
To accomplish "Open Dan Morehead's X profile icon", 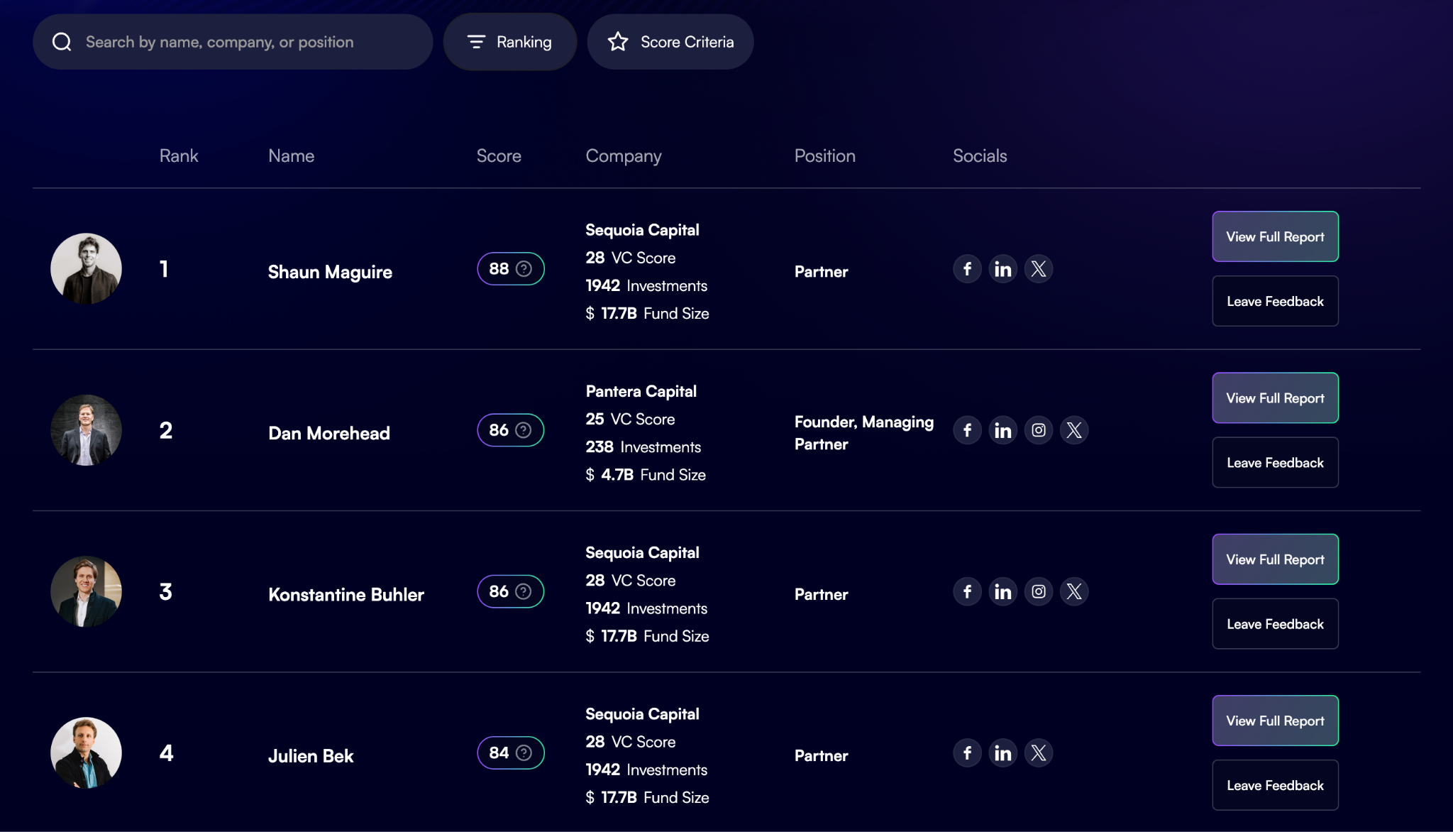I will [x=1073, y=430].
